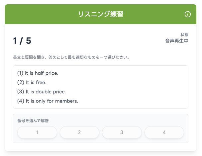Click option text "It is free."
Viewport: 202px width, 156px height.
click(x=36, y=82)
